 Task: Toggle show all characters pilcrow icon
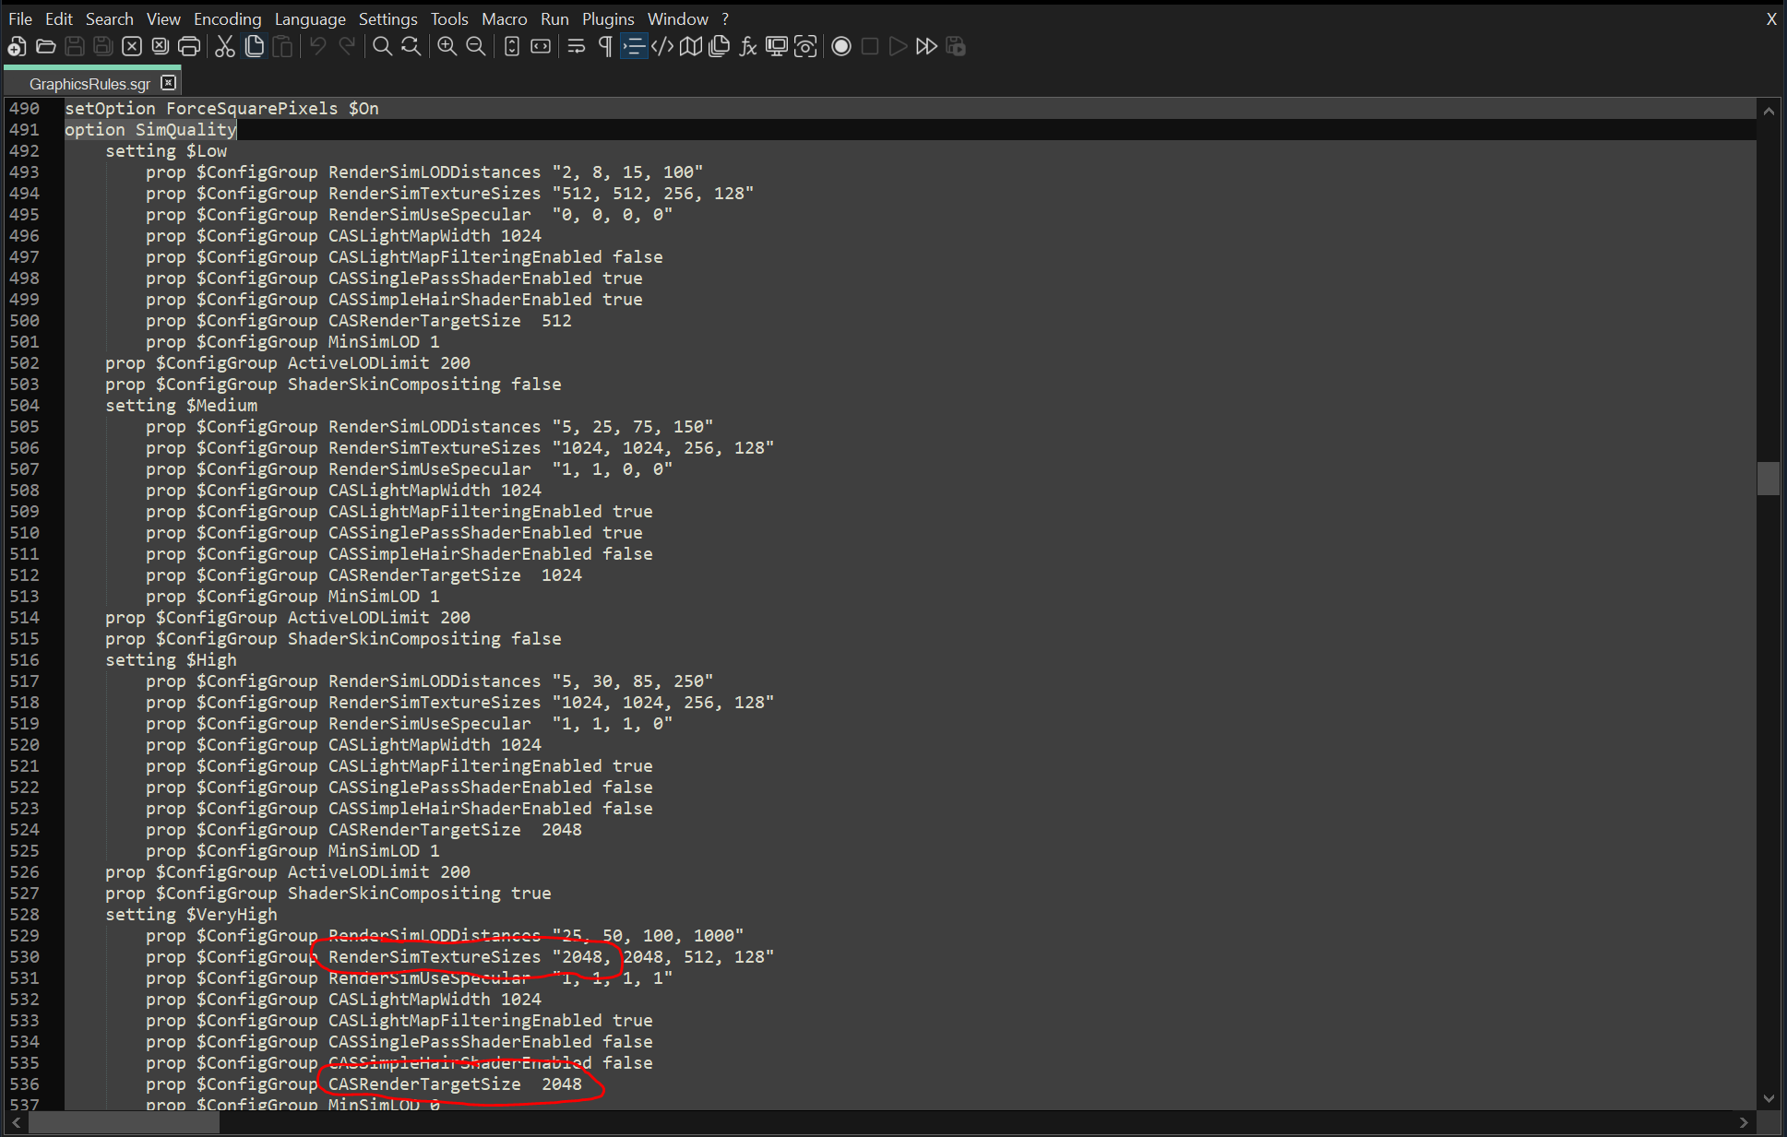605,46
